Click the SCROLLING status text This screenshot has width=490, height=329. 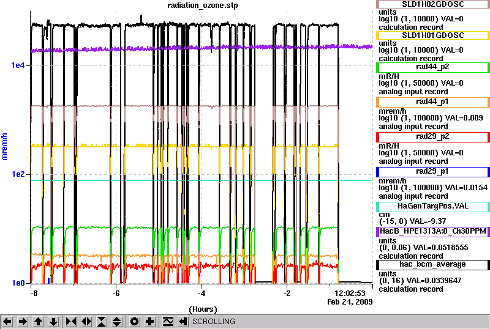point(214,322)
